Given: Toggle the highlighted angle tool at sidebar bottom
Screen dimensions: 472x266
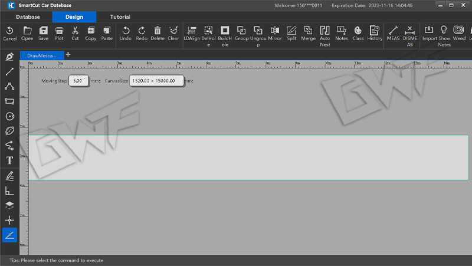Looking at the screenshot, I should 9,235.
